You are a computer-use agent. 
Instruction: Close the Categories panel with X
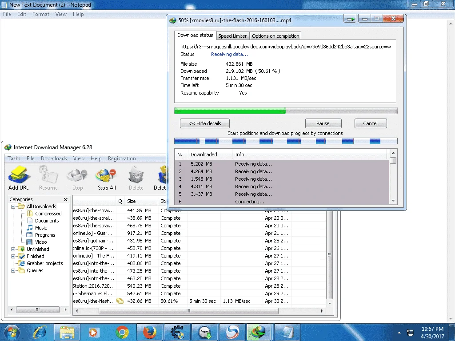[x=66, y=199]
